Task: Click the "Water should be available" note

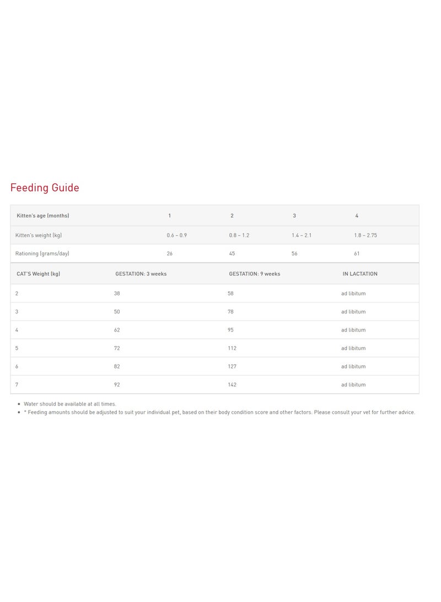Action: pos(70,404)
